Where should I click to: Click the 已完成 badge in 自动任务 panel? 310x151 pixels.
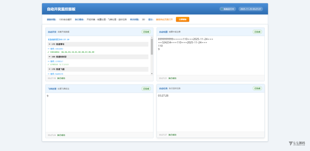257,88
